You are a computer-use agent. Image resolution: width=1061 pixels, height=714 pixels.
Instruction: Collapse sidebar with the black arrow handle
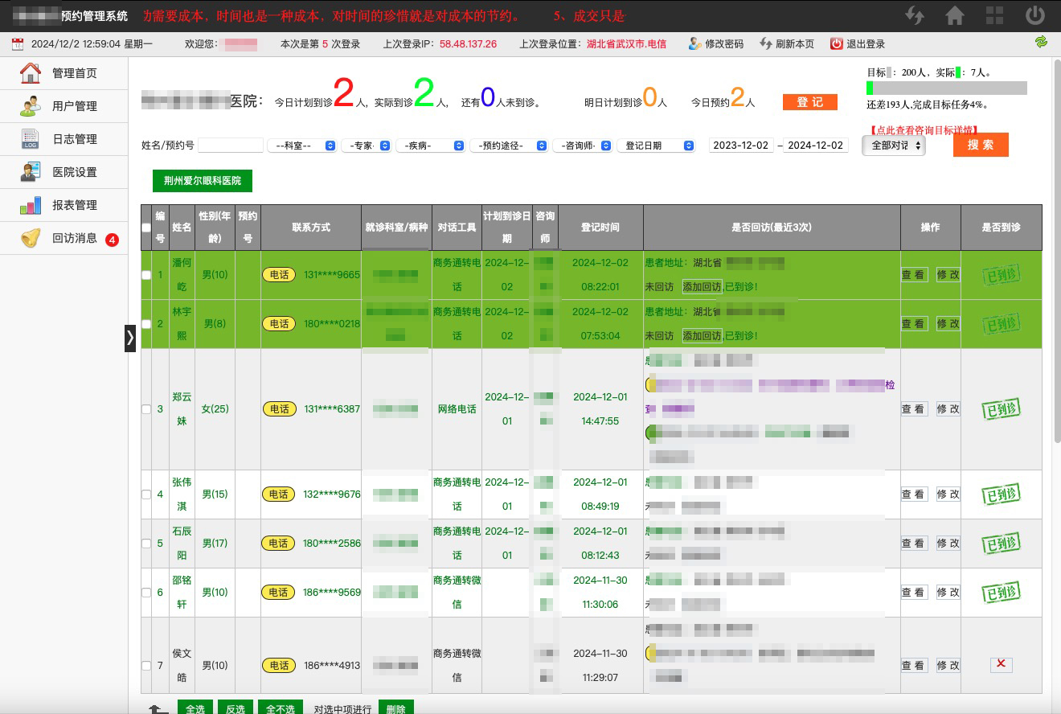click(130, 339)
